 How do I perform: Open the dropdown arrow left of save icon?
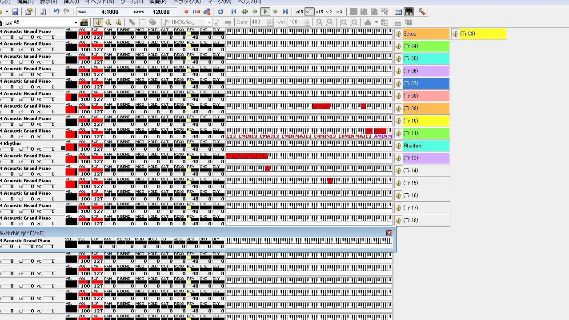point(7,12)
